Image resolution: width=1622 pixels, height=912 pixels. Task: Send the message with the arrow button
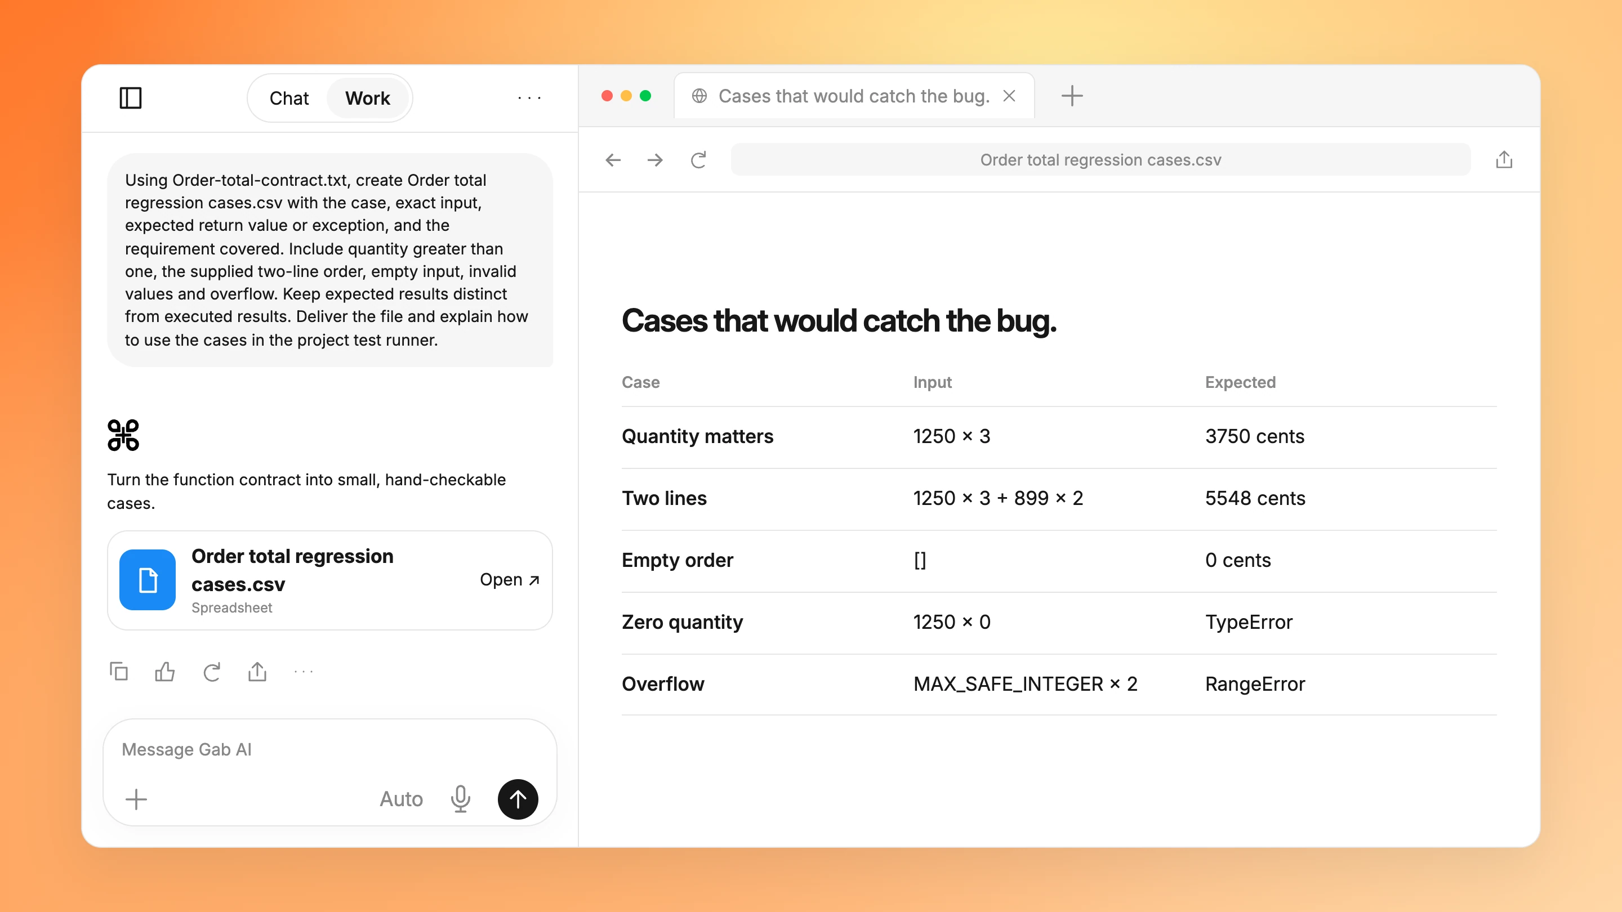tap(518, 799)
